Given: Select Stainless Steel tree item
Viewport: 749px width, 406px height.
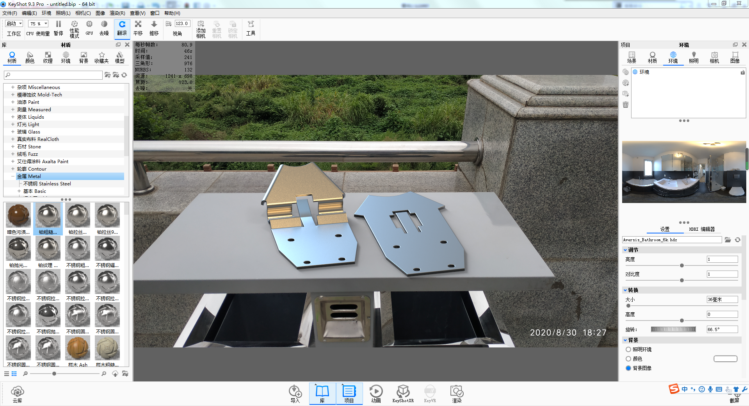Looking at the screenshot, I should [47, 184].
